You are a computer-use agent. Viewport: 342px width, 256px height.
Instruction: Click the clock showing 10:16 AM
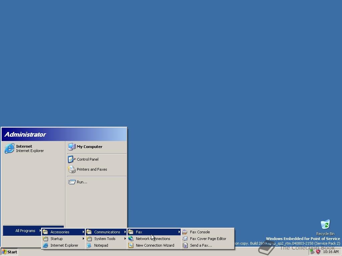click(331, 252)
